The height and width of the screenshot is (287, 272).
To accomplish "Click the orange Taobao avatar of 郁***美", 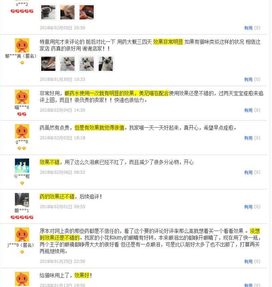I will [x=22, y=45].
